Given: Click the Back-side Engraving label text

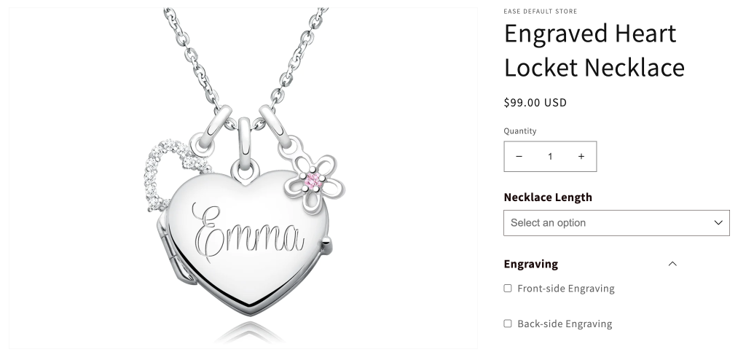Looking at the screenshot, I should click(x=565, y=324).
